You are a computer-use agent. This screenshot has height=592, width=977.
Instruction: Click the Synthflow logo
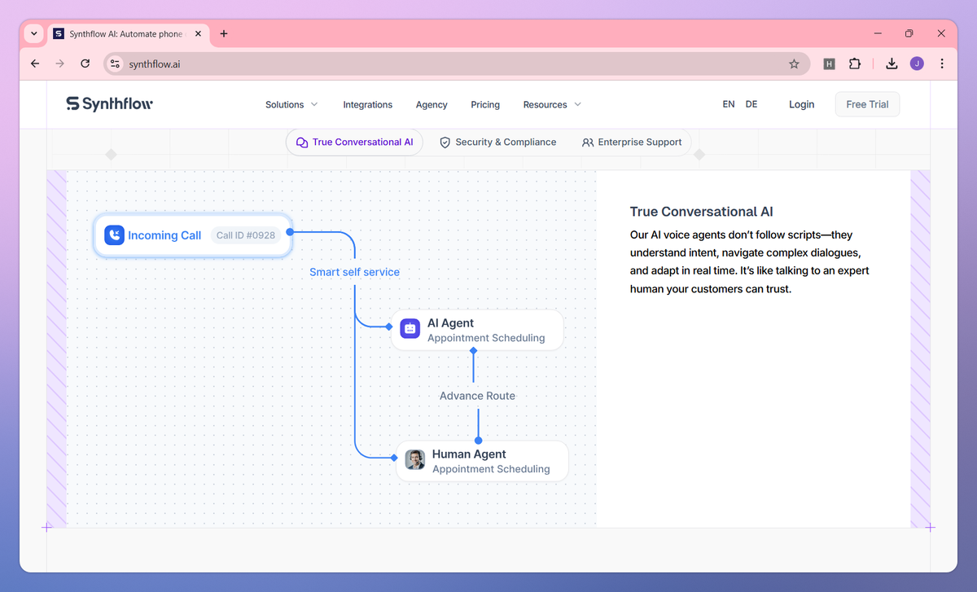109,103
